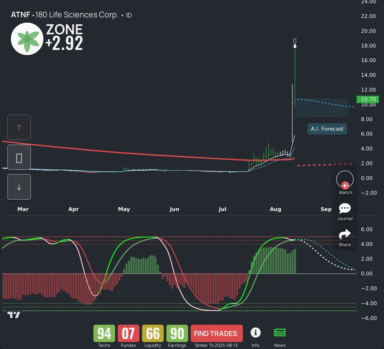The image size is (384, 349).
Task: Open the Info circle icon
Action: (x=256, y=333)
